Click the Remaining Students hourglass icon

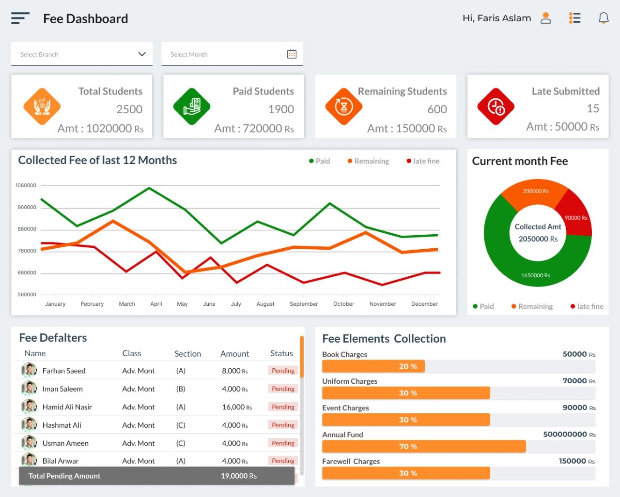pos(344,106)
